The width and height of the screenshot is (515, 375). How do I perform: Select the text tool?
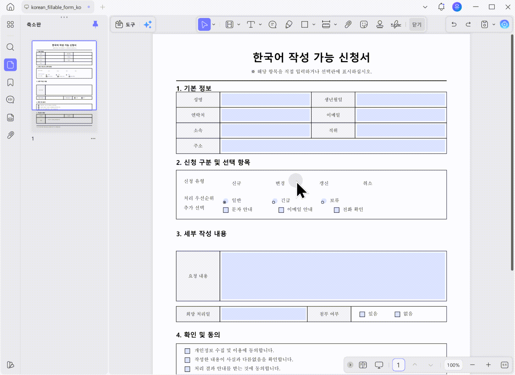pyautogui.click(x=251, y=24)
